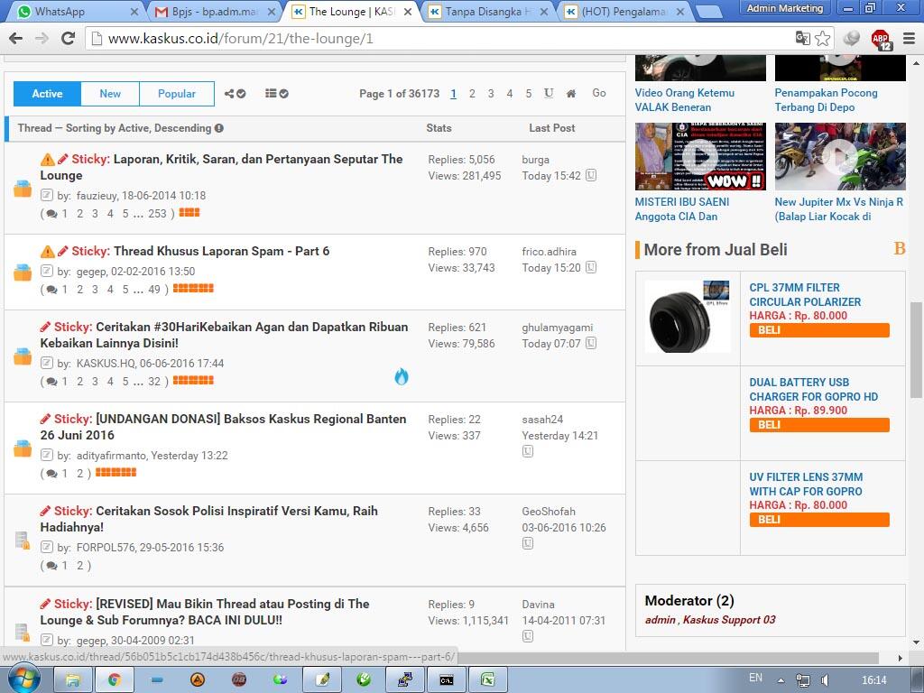This screenshot has width=924, height=693.
Task: Switch to the Tanpa Disangka browser tab
Action: pos(486,12)
